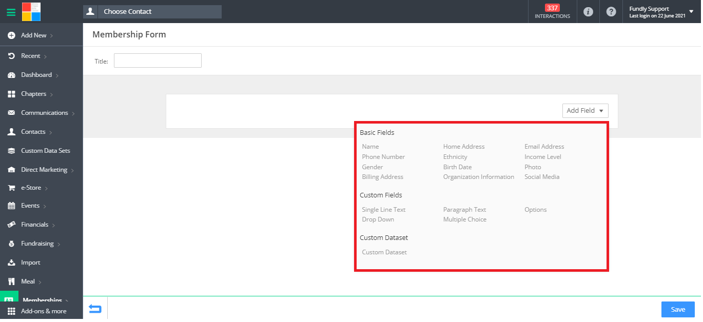This screenshot has width=703, height=322.
Task: Add a Single Line Text custom field
Action: 384,210
